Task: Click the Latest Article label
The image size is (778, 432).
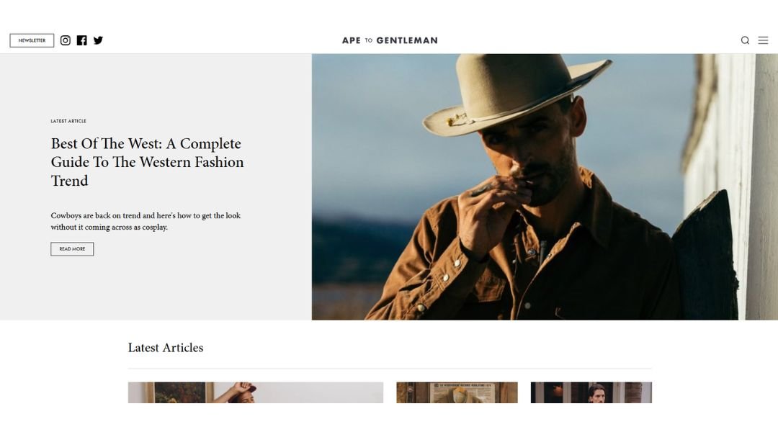Action: 68,121
